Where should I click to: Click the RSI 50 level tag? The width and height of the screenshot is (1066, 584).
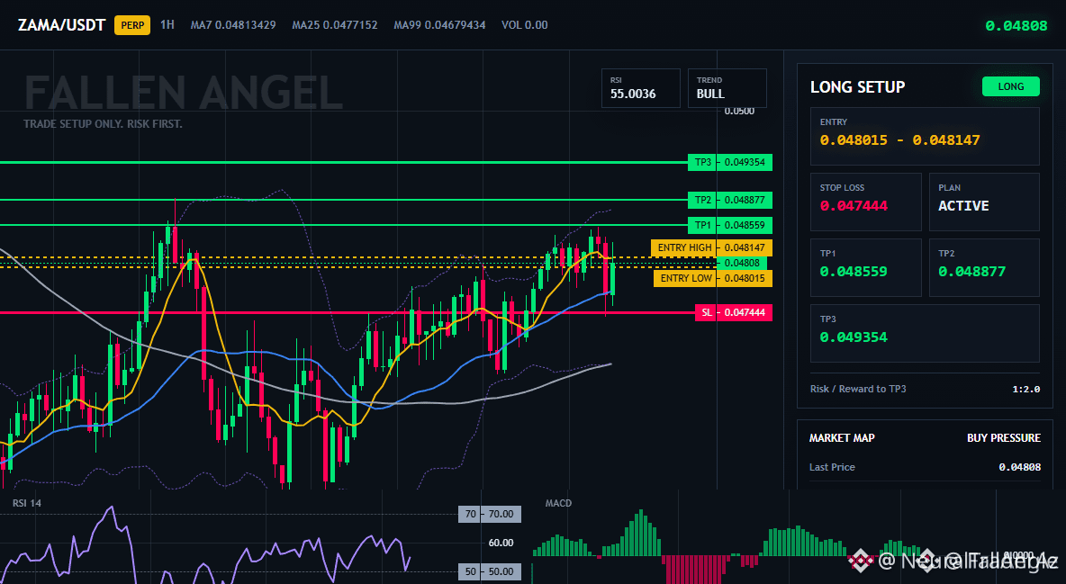coord(490,571)
